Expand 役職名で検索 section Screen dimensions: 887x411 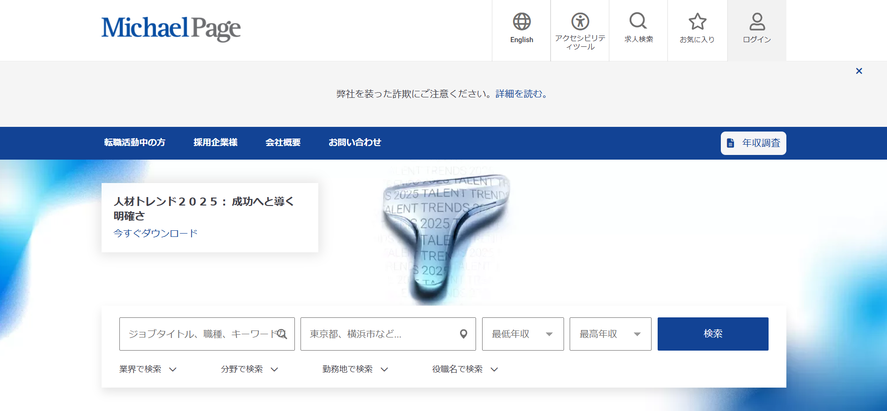click(465, 369)
